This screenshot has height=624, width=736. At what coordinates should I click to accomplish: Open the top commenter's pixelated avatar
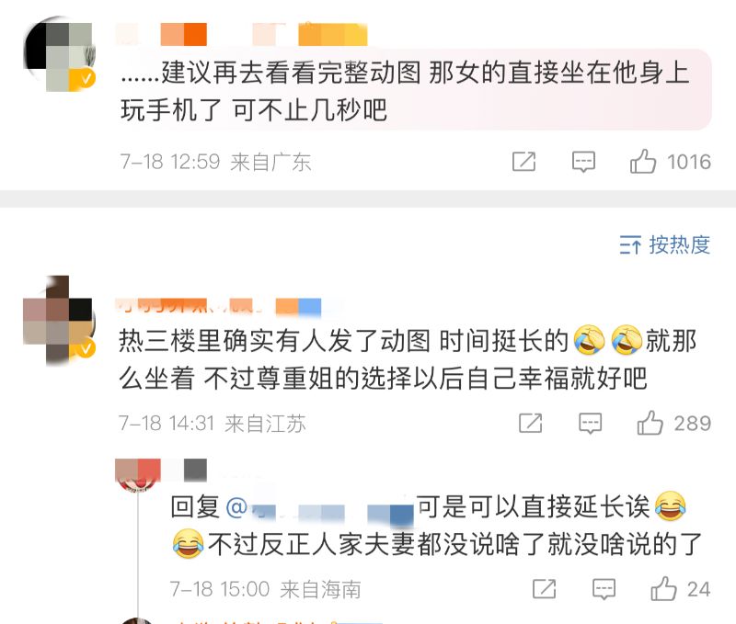59,55
